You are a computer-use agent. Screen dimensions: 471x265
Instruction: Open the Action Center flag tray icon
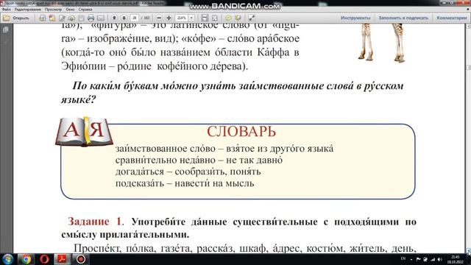point(418,259)
